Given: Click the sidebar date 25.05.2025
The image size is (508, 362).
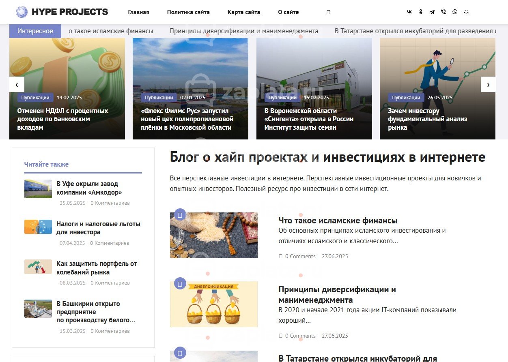Looking at the screenshot, I should coord(73,203).
